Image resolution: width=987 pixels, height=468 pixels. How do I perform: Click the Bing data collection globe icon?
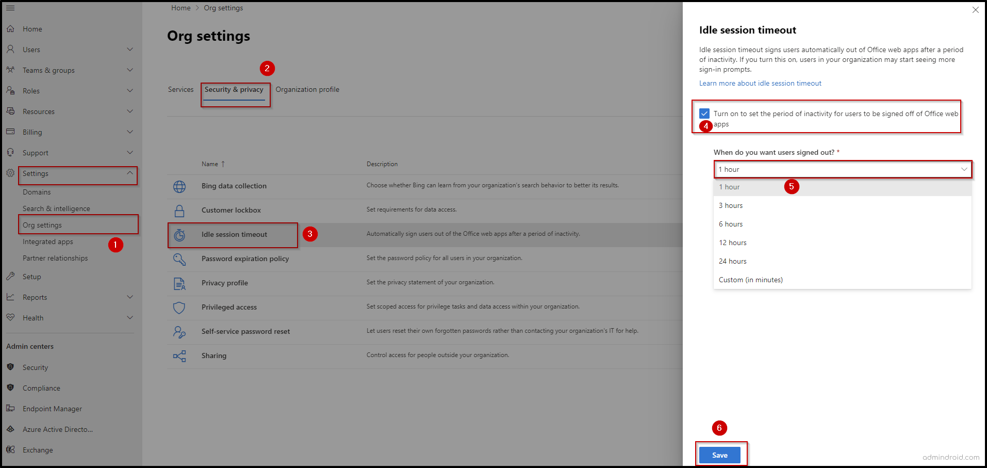click(179, 186)
